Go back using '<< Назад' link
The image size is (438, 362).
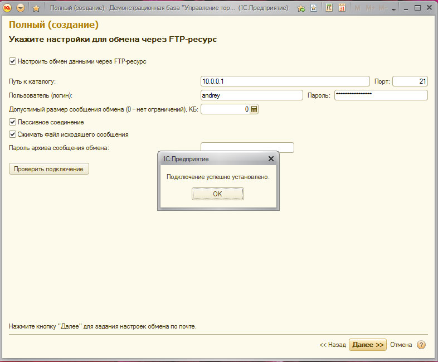(333, 345)
